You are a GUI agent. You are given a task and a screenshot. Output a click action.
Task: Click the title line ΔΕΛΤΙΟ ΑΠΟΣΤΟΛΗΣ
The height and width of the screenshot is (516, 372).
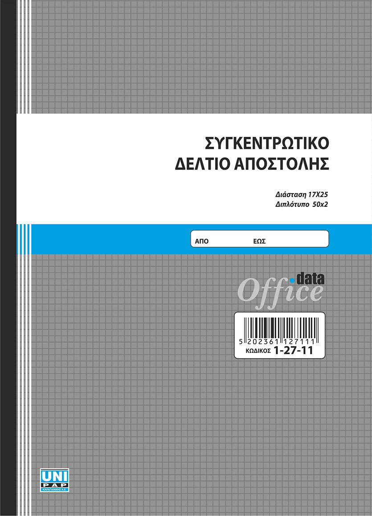tap(252, 164)
